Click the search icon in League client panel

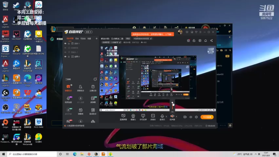tap(230, 50)
